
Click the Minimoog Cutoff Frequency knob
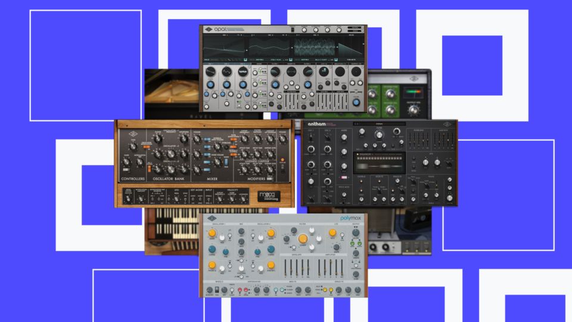(244, 139)
